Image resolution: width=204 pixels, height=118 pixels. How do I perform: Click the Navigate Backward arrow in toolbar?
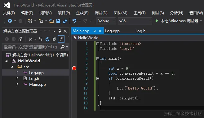coord(10,21)
